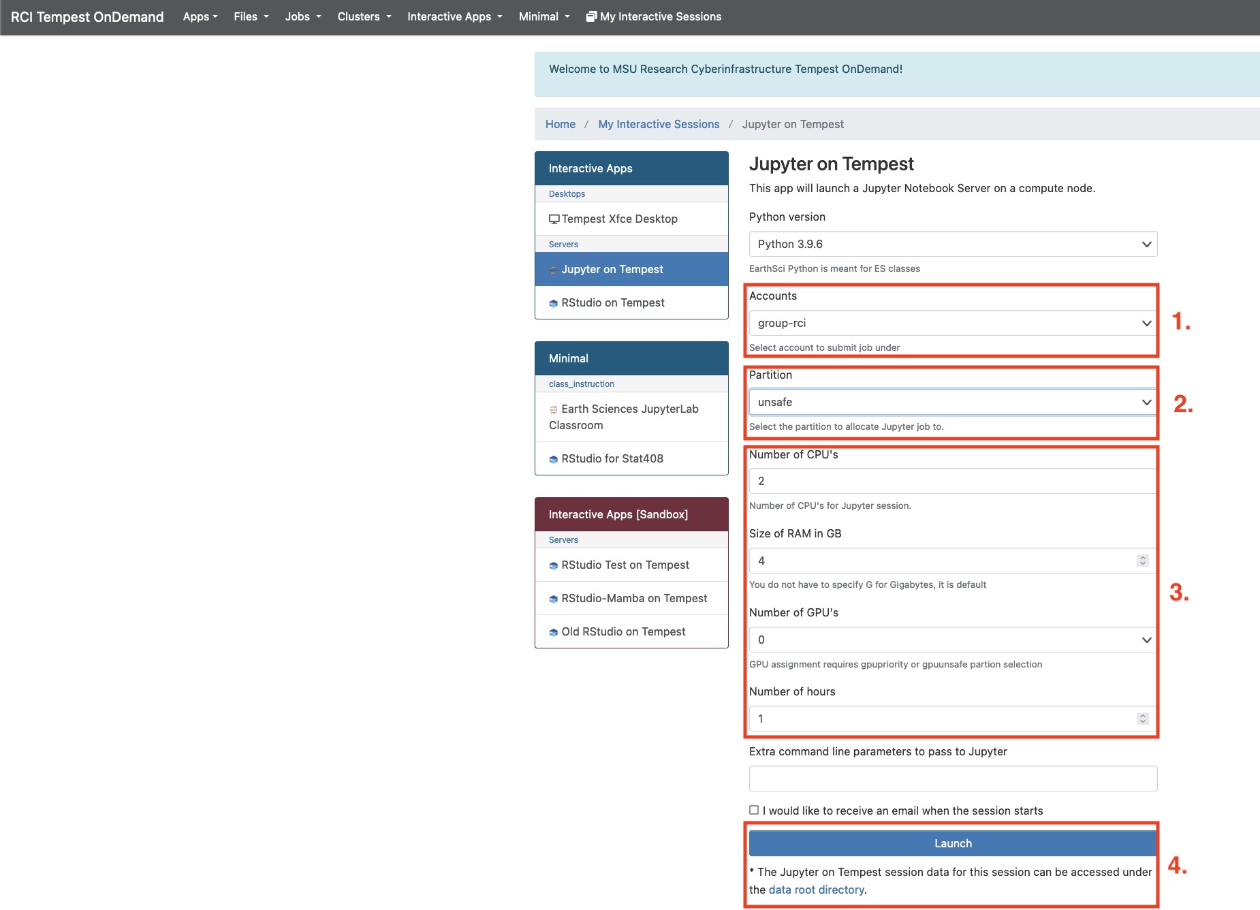Click the Interactive Apps sidebar panel header
This screenshot has height=910, width=1260.
pos(631,168)
